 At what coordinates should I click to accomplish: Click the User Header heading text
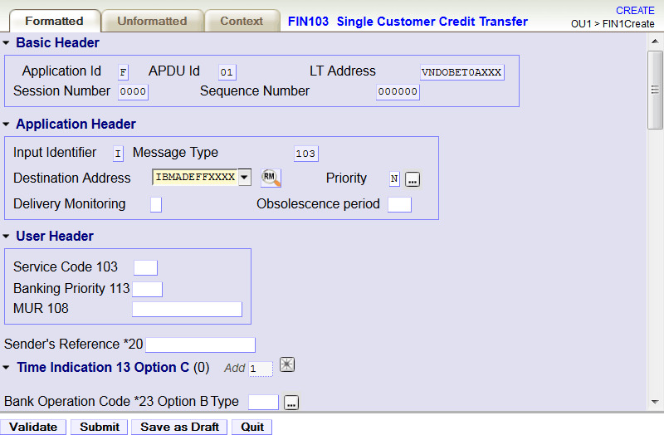[55, 237]
